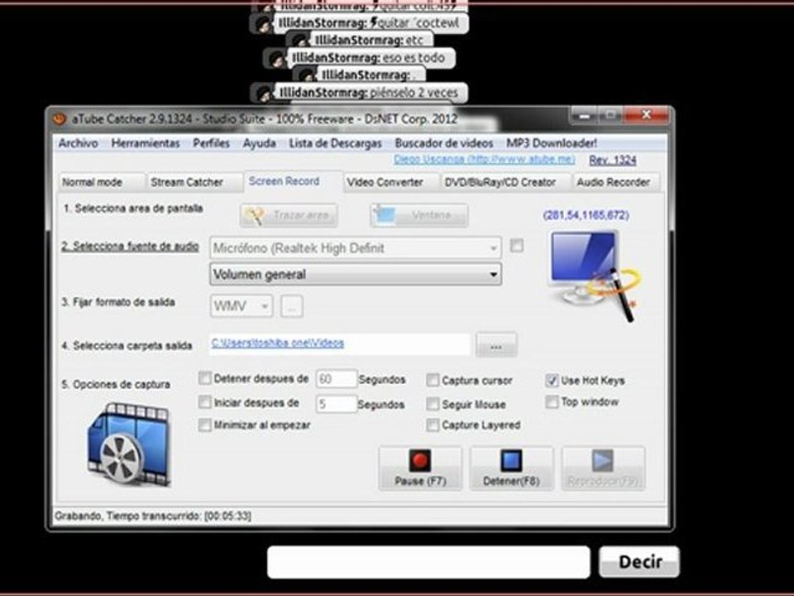Tick the Capture Layered checkbox
794x596 pixels.
click(433, 425)
